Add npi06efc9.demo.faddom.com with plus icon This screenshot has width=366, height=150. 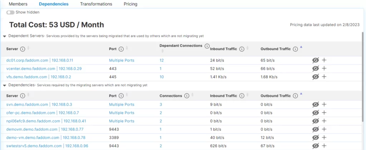(x=324, y=121)
